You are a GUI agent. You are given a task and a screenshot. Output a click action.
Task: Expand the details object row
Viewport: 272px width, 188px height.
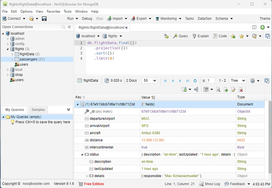tap(87, 176)
